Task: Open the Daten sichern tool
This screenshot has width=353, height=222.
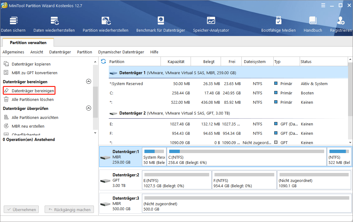Action: pyautogui.click(x=13, y=24)
